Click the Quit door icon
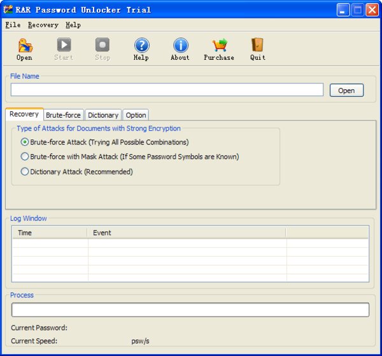The height and width of the screenshot is (356, 382). (x=258, y=46)
